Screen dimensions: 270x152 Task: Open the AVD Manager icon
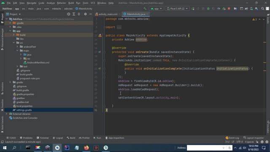pyautogui.click(x=251, y=8)
